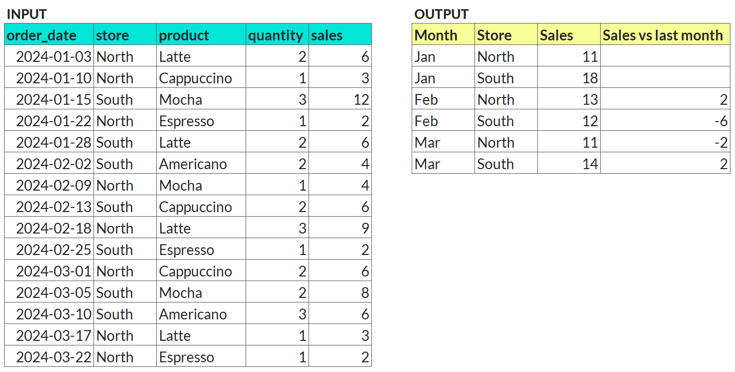The image size is (735, 372).
Task: Select the Jan South sales value 18
Action: [x=569, y=78]
